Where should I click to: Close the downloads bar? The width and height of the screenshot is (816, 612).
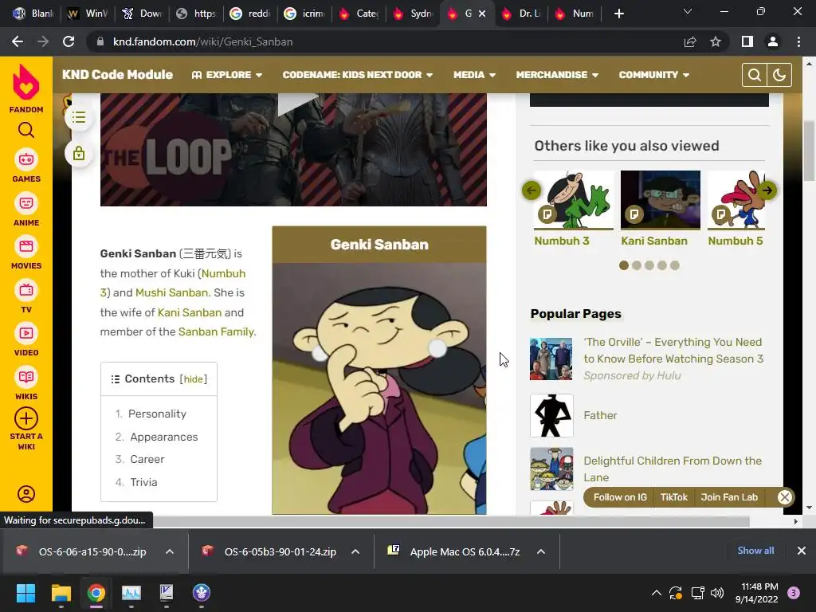pos(802,551)
